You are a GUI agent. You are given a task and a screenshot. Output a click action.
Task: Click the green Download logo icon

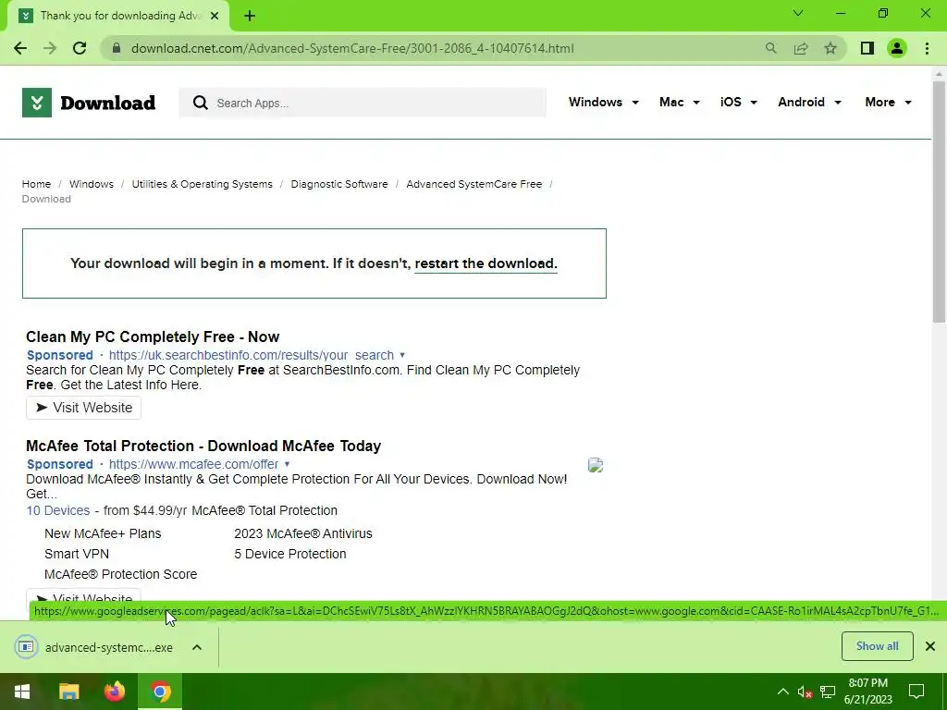click(37, 103)
